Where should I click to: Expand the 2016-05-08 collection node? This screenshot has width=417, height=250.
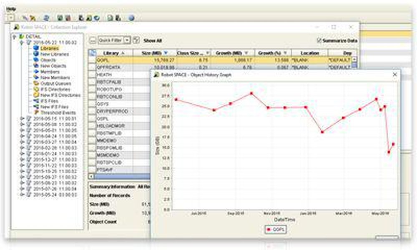pyautogui.click(x=22, y=124)
